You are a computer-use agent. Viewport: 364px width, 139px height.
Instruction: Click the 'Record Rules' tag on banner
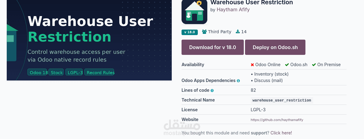[99, 72]
